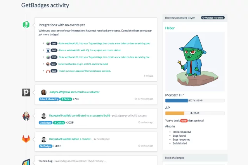Click the Pipedrive 'p' timeline icon
This screenshot has width=248, height=165.
tap(26, 92)
